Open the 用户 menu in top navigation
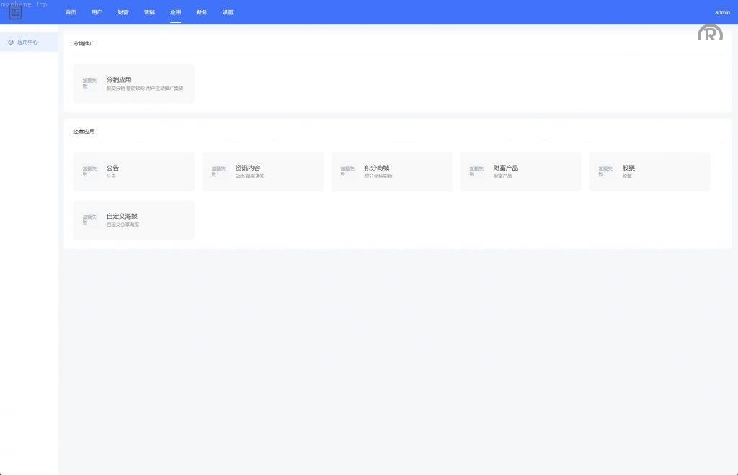Viewport: 738px width, 475px height. [x=97, y=12]
